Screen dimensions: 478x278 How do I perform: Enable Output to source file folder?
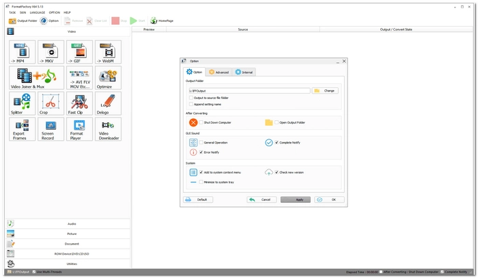[x=191, y=98]
